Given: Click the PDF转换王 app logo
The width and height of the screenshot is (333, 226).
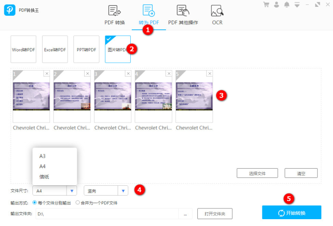Looking at the screenshot, I should coord(9,10).
